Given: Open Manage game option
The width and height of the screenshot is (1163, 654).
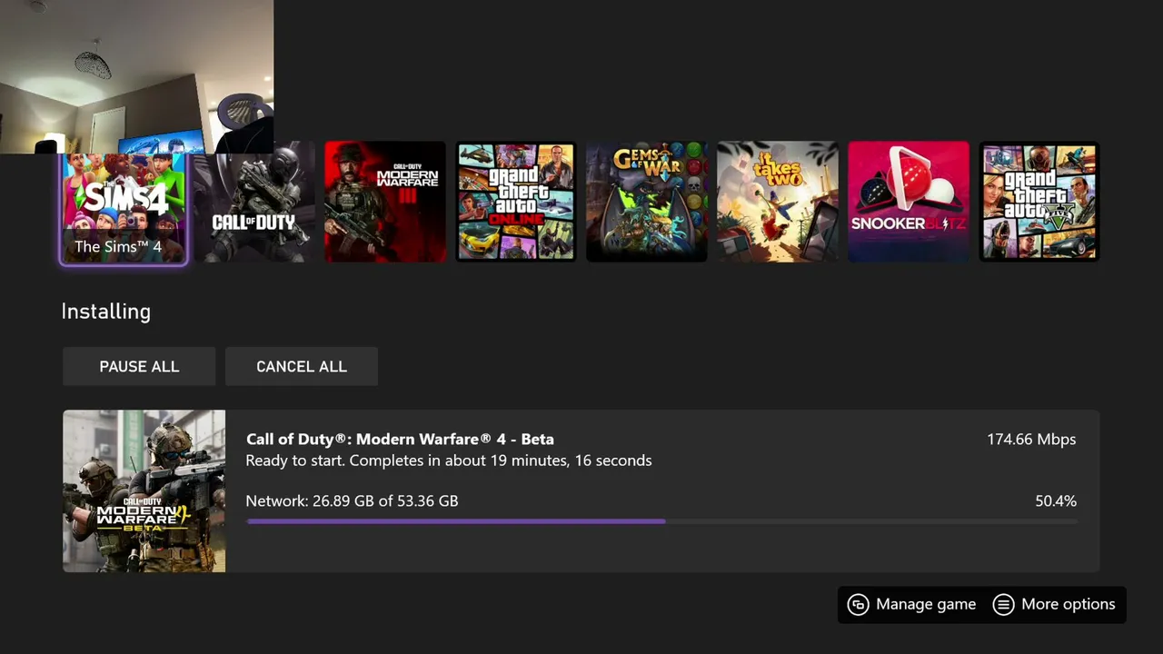Looking at the screenshot, I should coord(911,605).
